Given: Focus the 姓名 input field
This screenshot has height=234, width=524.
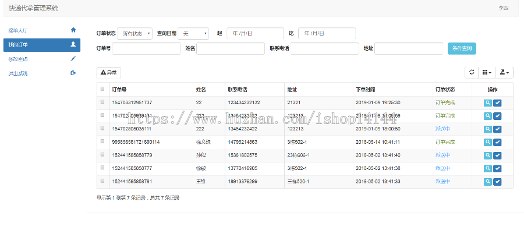Looking at the screenshot, I should point(231,48).
